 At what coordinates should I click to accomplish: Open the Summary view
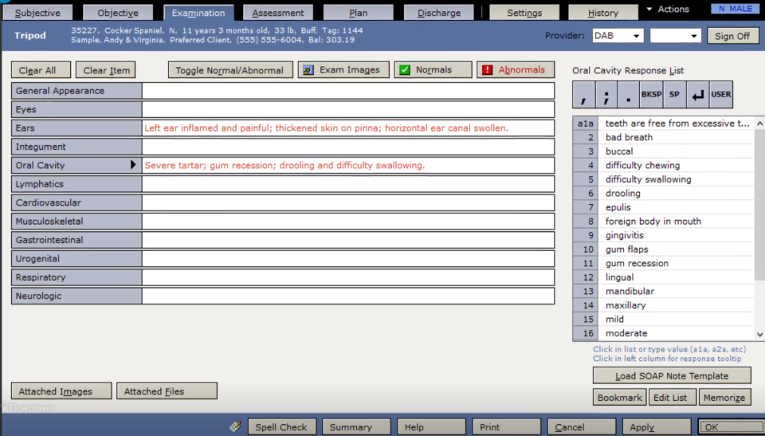[x=356, y=426]
